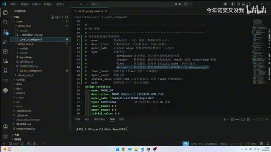Screen dimensions: 271x152
Task: Open Windows Start menu
Action: click(x=117, y=149)
